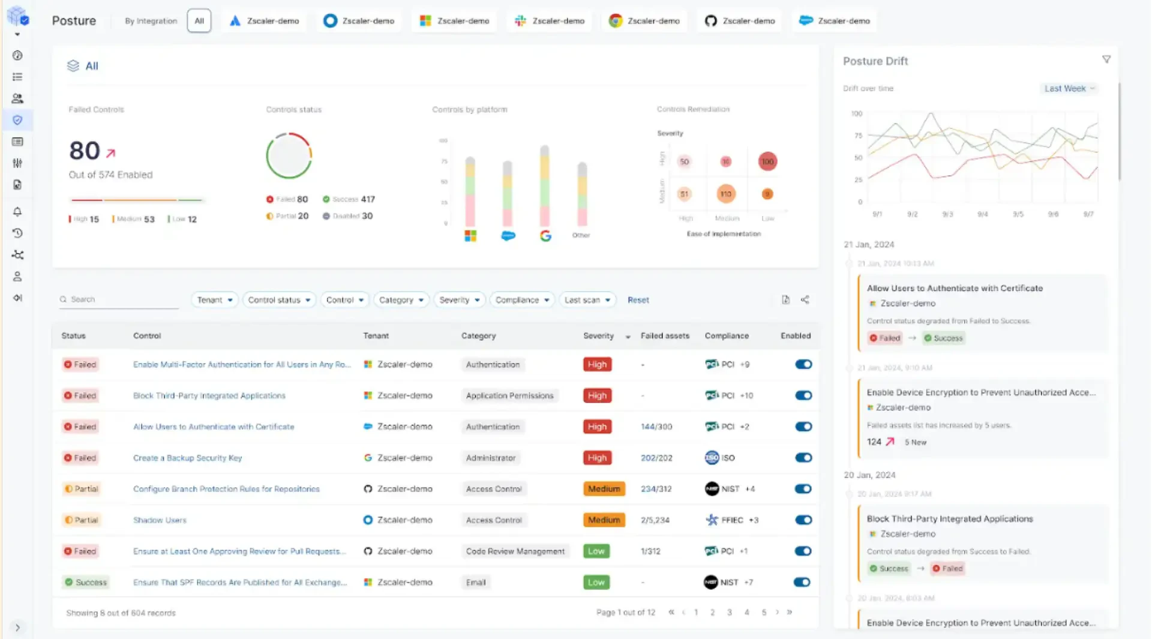This screenshot has height=639, width=1152.
Task: Change the Last Week drift time range
Action: 1069,88
